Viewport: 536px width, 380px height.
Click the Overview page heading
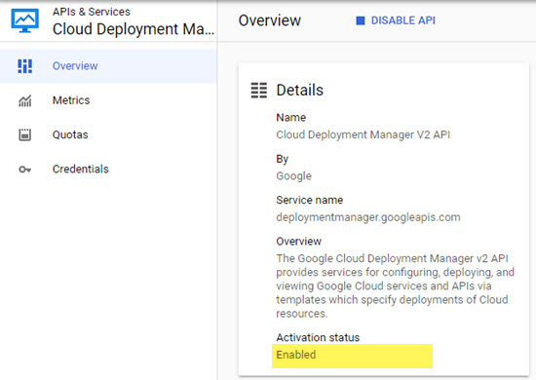(270, 20)
